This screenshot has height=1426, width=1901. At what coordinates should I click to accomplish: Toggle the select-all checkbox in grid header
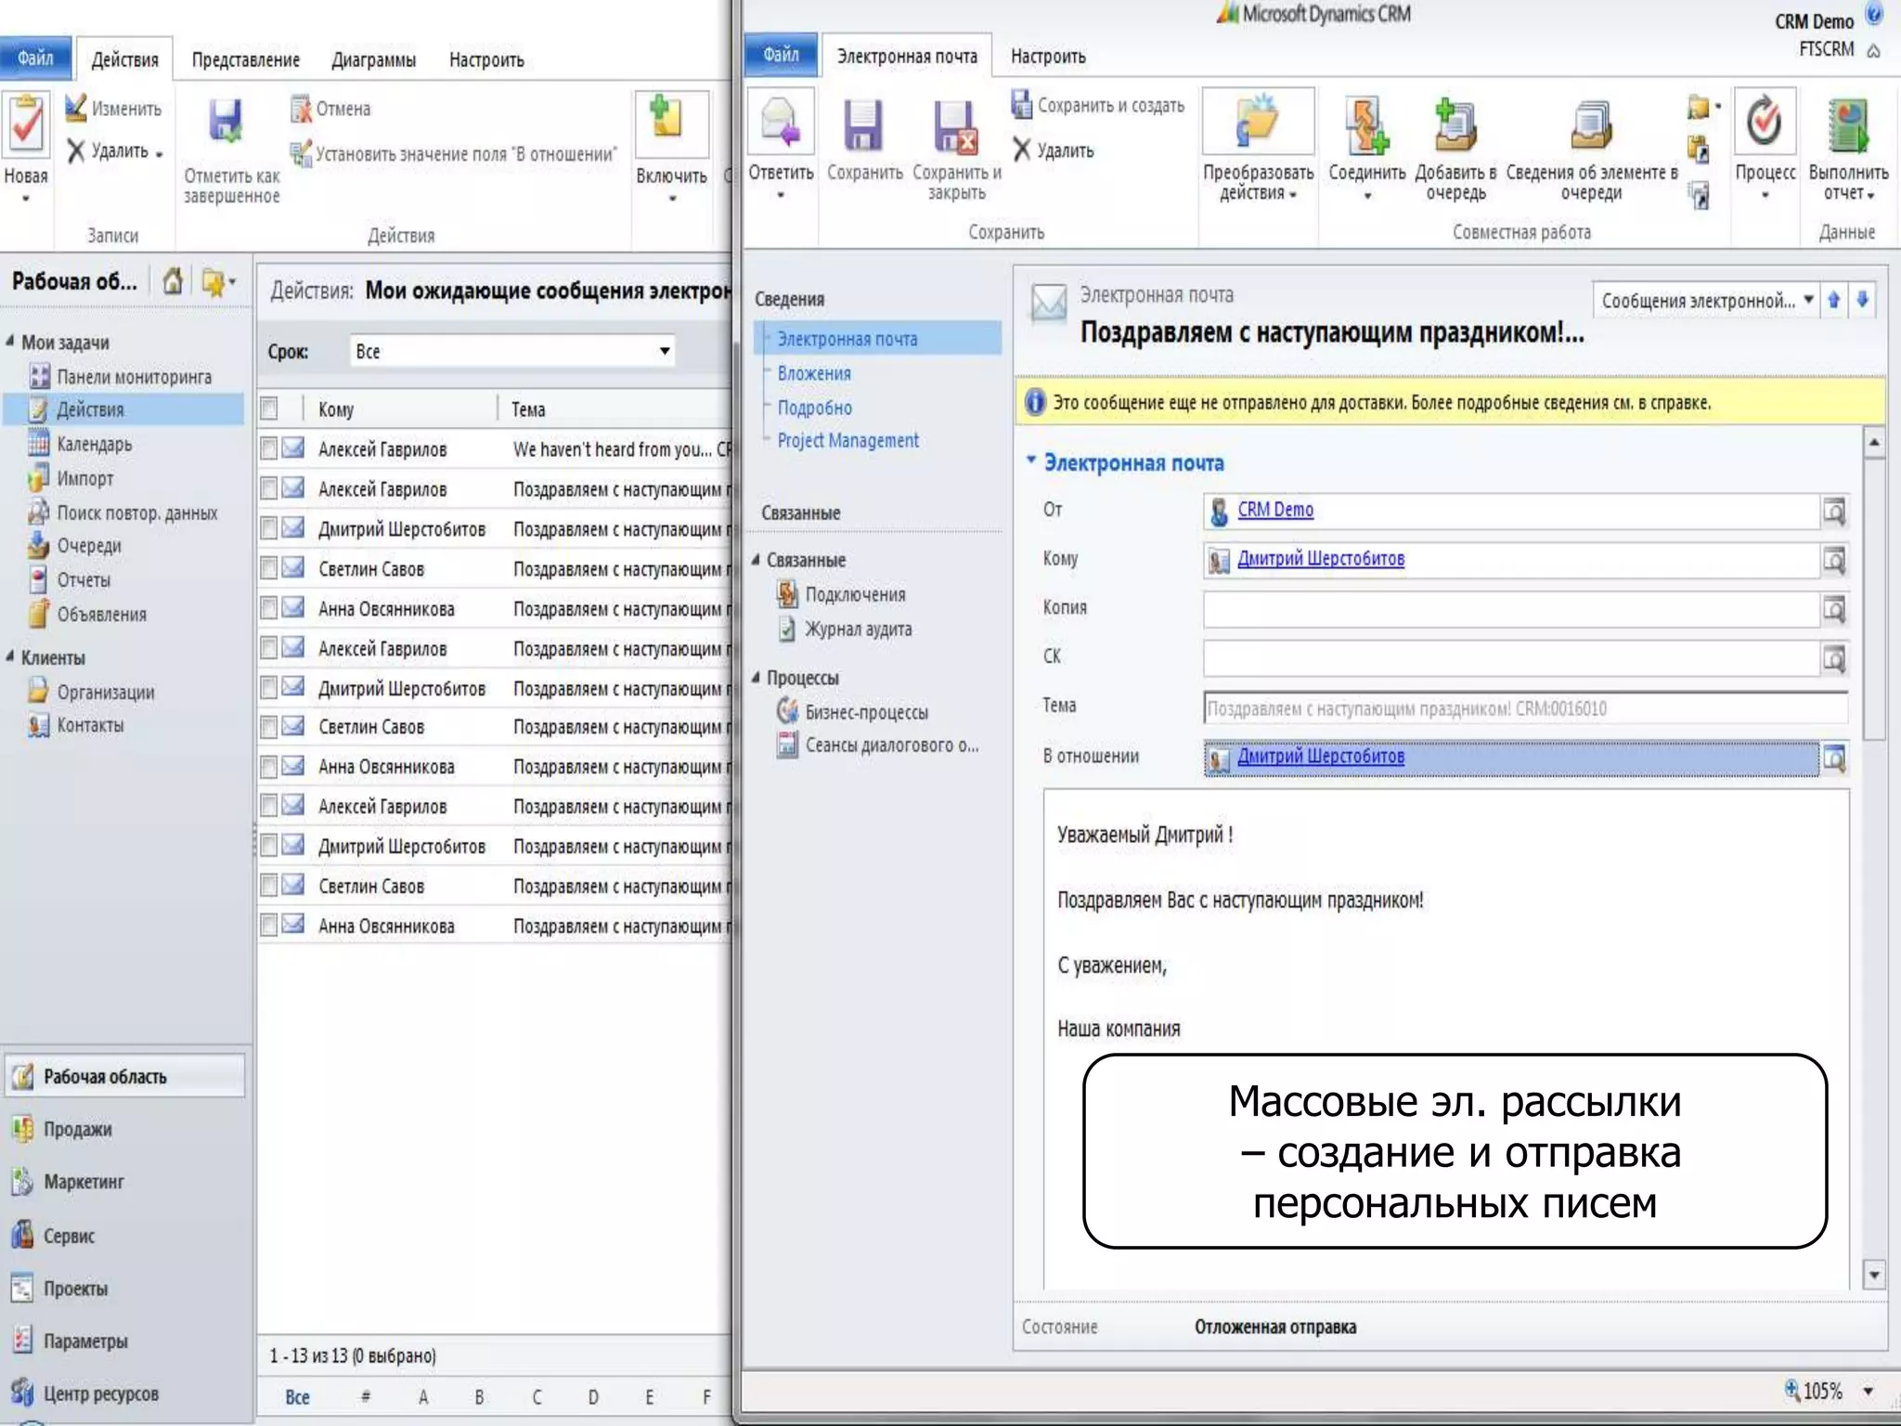click(269, 408)
